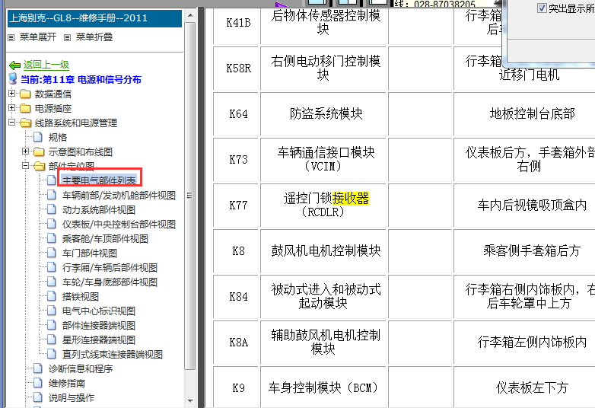The image size is (595, 408).
Task: Open the 说明与操作 entry
Action: (x=72, y=398)
